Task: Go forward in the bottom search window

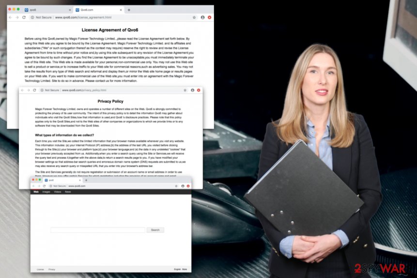Action: pyautogui.click(x=39, y=186)
